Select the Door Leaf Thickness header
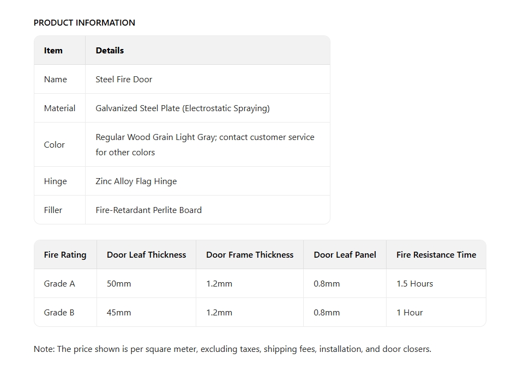 (146, 255)
